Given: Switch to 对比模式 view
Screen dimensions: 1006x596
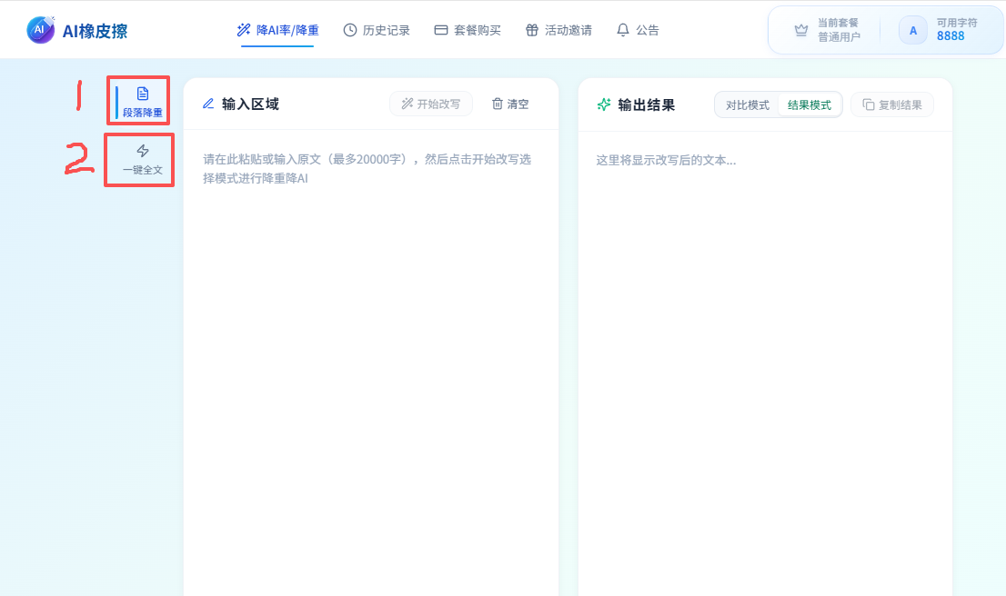Looking at the screenshot, I should pyautogui.click(x=747, y=105).
